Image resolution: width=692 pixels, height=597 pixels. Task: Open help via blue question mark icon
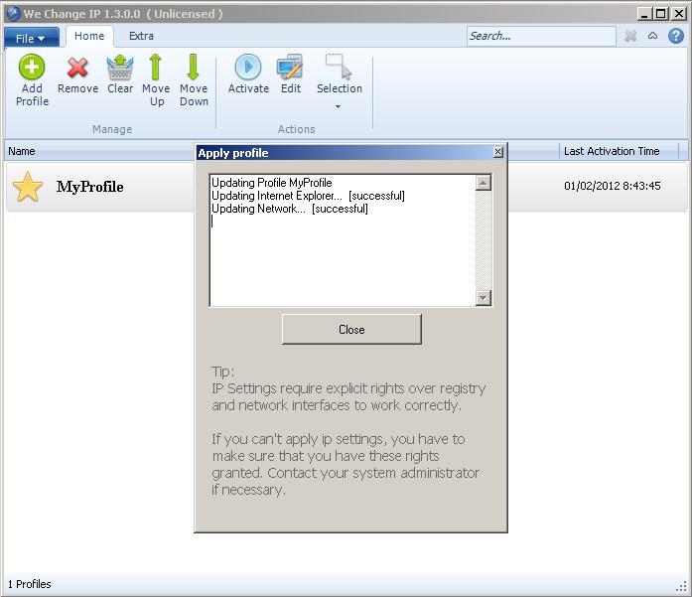[676, 36]
